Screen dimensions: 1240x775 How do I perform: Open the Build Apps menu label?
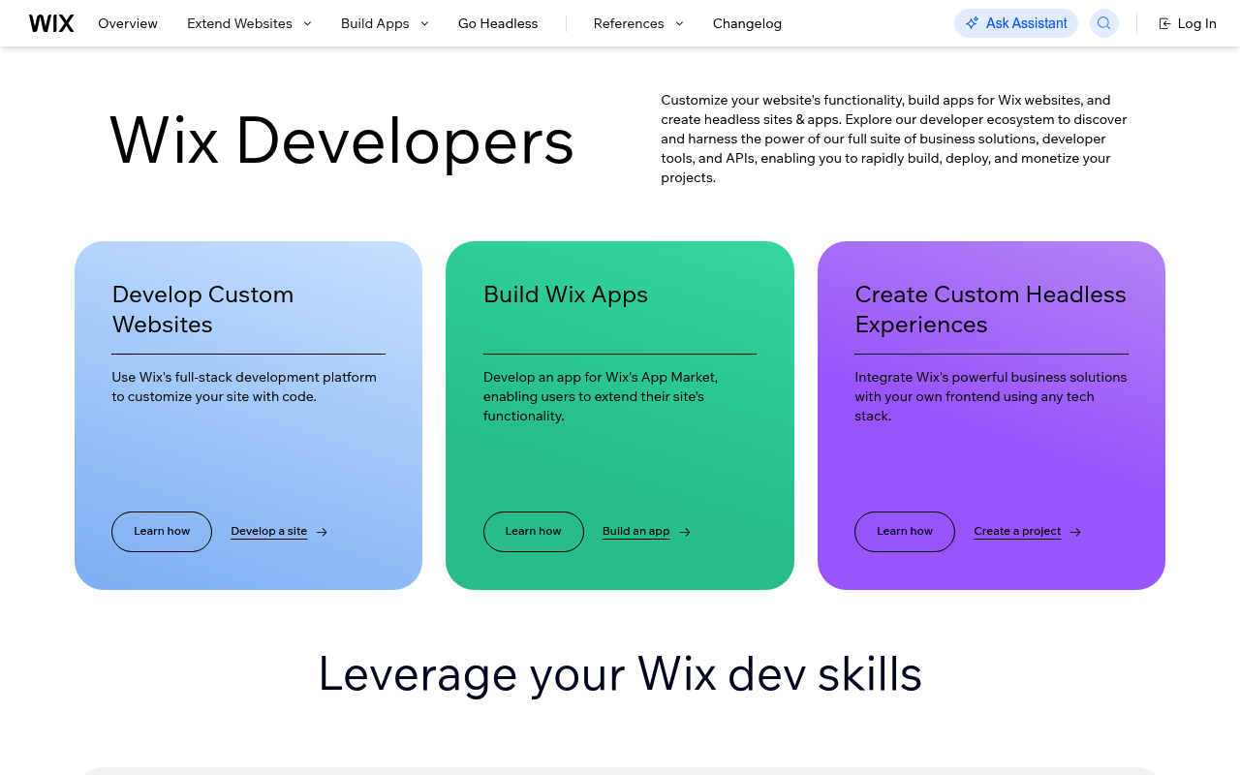point(375,23)
